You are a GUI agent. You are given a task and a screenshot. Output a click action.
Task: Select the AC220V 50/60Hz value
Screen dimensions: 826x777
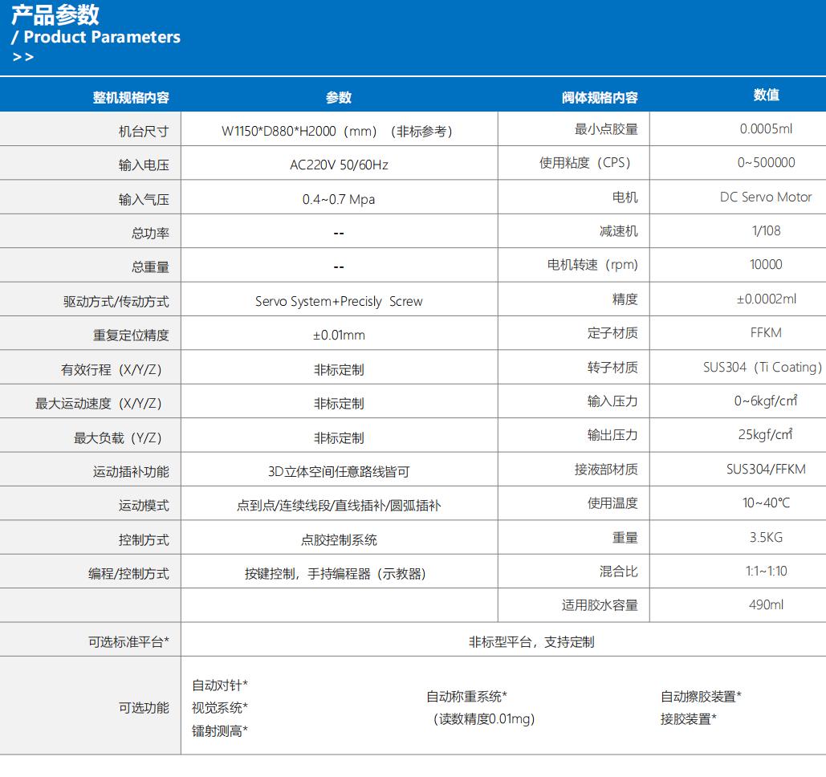pos(339,165)
